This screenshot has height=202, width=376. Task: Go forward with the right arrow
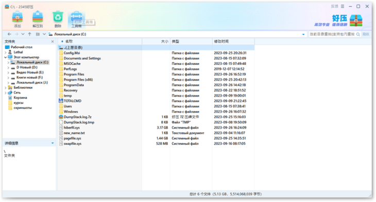coord(16,34)
